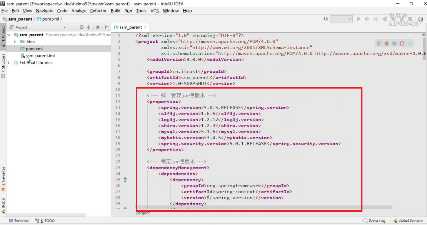Click groupId cn.itcast line

186,72
